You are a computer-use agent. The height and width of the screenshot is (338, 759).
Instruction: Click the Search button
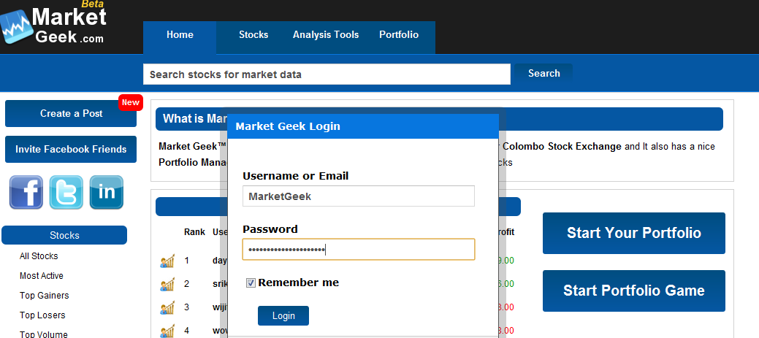pos(543,74)
